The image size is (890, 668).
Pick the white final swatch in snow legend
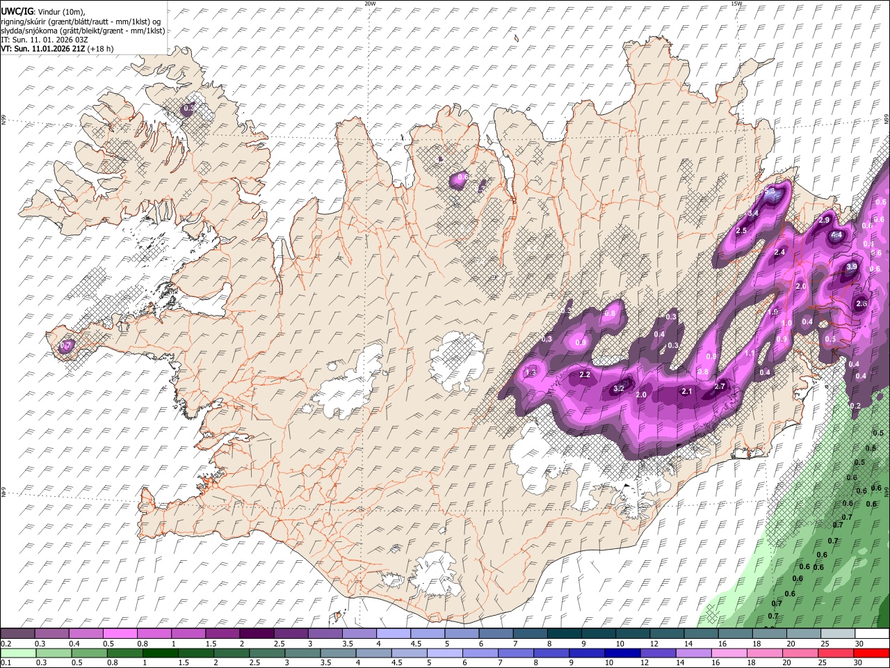872,633
